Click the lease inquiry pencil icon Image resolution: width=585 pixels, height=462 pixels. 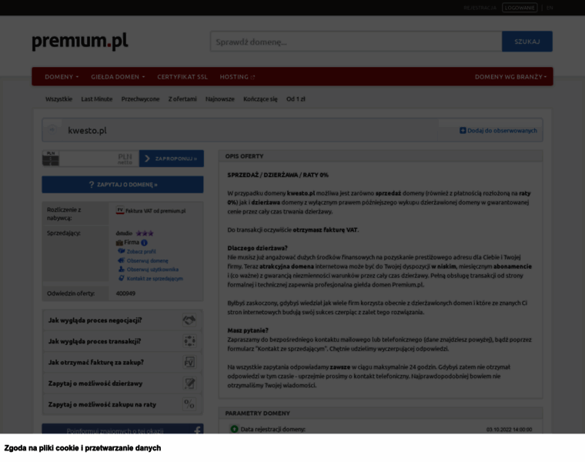tap(189, 383)
